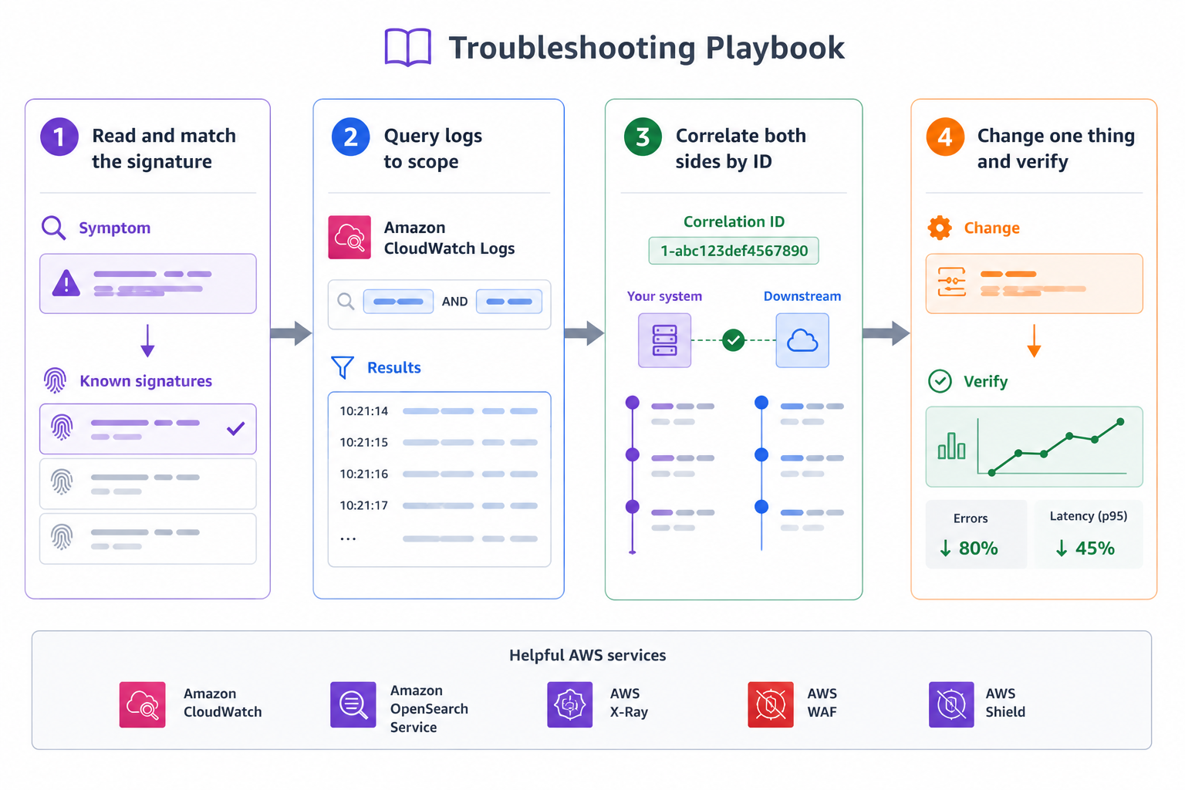This screenshot has width=1185, height=790.
Task: Click the Latency (p95) metric label
Action: point(1089,516)
